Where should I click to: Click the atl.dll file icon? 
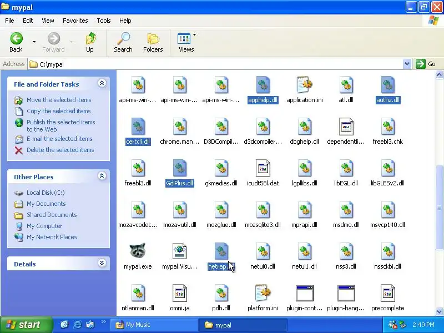[346, 85]
